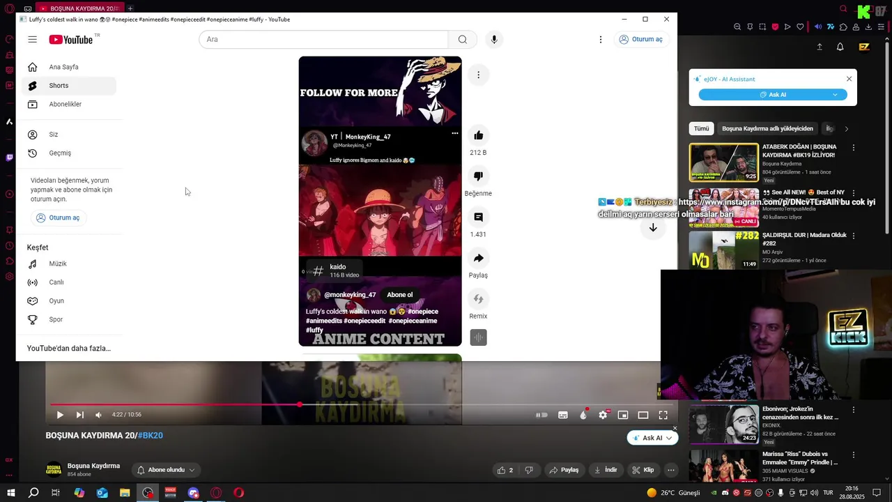Screen dimensions: 892x502
Task: Share the Short via Paylaş arrow
Action: coord(478,258)
